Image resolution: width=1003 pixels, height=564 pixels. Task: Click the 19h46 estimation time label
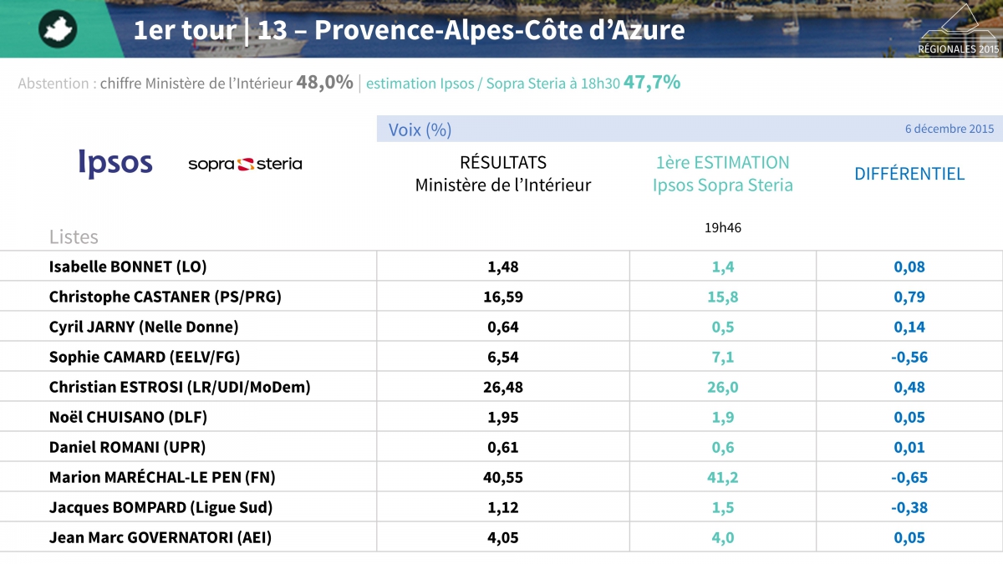[x=723, y=226]
